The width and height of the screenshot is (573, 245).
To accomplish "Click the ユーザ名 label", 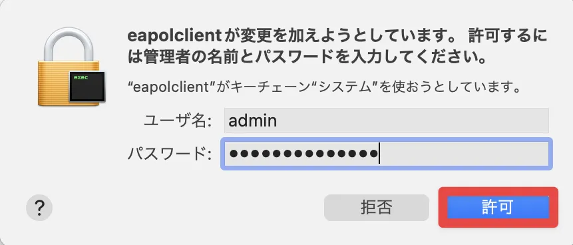I will point(178,121).
